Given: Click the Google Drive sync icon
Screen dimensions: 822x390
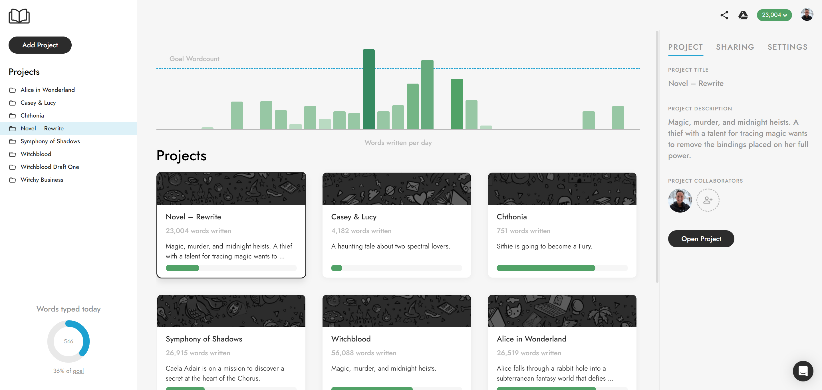Looking at the screenshot, I should pyautogui.click(x=743, y=14).
